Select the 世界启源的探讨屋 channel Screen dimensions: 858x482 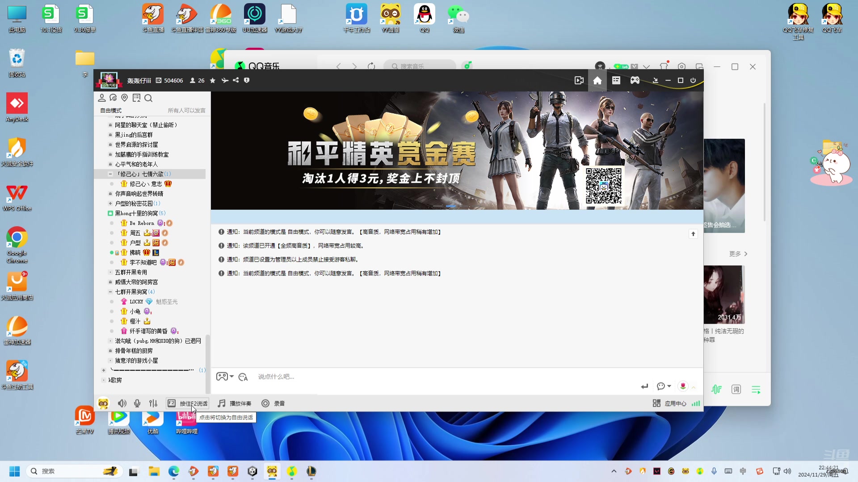pos(136,145)
